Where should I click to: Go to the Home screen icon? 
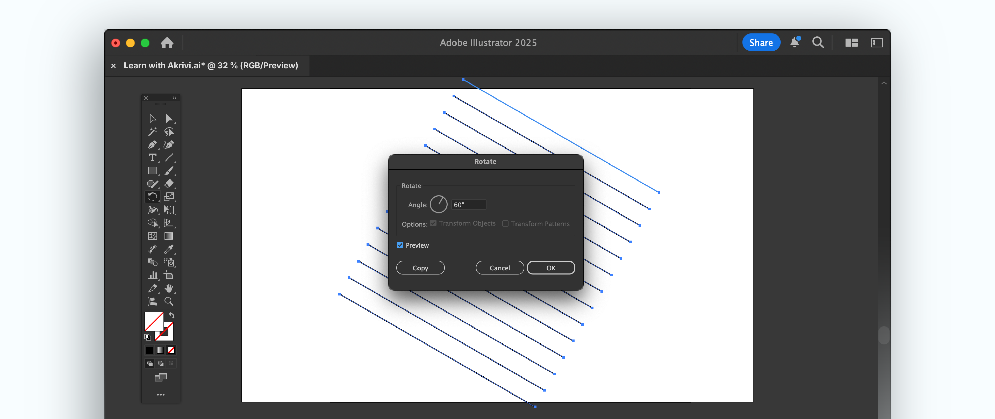click(x=167, y=42)
